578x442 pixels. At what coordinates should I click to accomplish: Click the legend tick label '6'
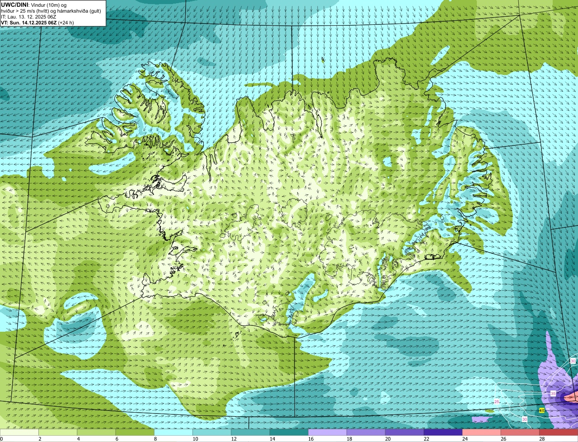(x=117, y=439)
